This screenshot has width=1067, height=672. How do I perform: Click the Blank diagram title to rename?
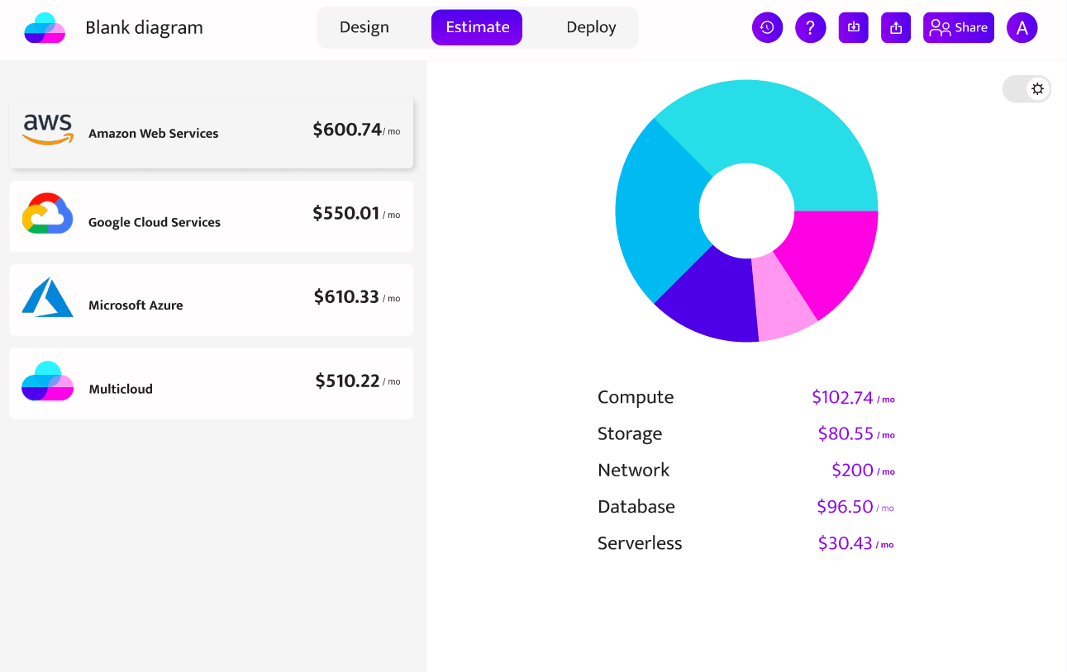[x=142, y=26]
